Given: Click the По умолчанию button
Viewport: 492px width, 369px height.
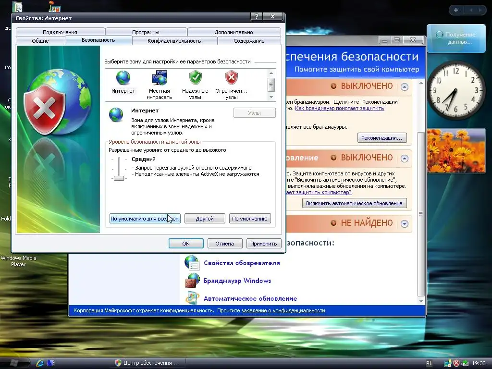Looking at the screenshot, I should 250,219.
